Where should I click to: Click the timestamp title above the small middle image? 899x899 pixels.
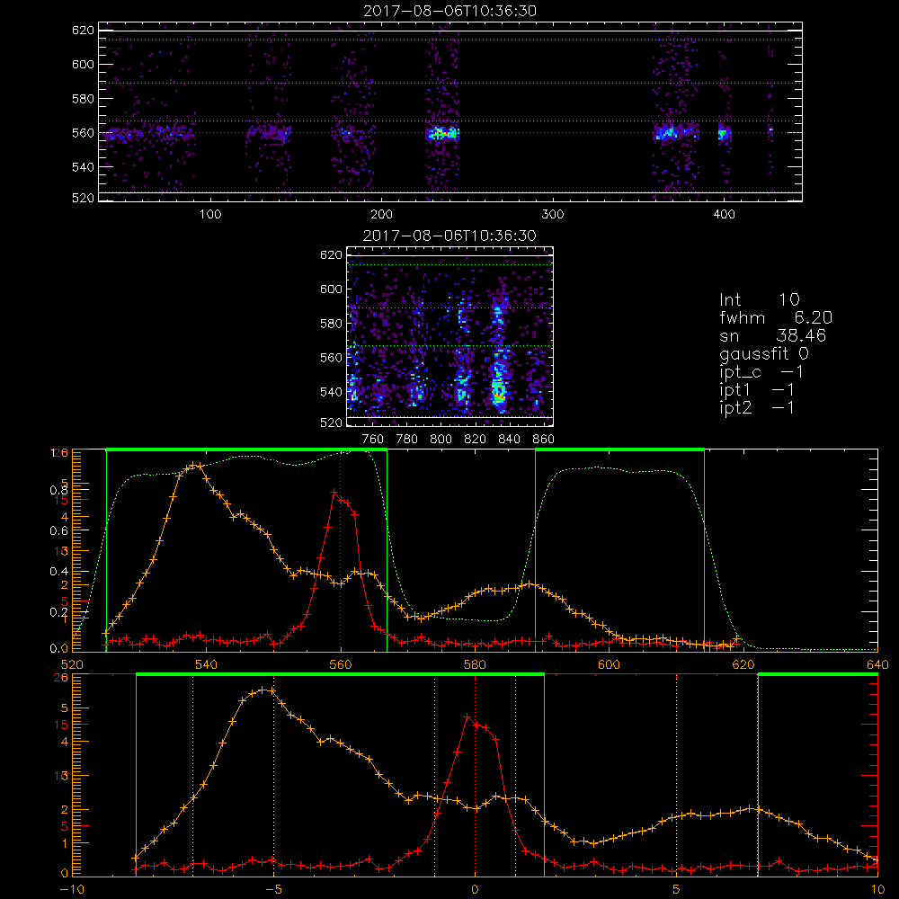pos(450,236)
